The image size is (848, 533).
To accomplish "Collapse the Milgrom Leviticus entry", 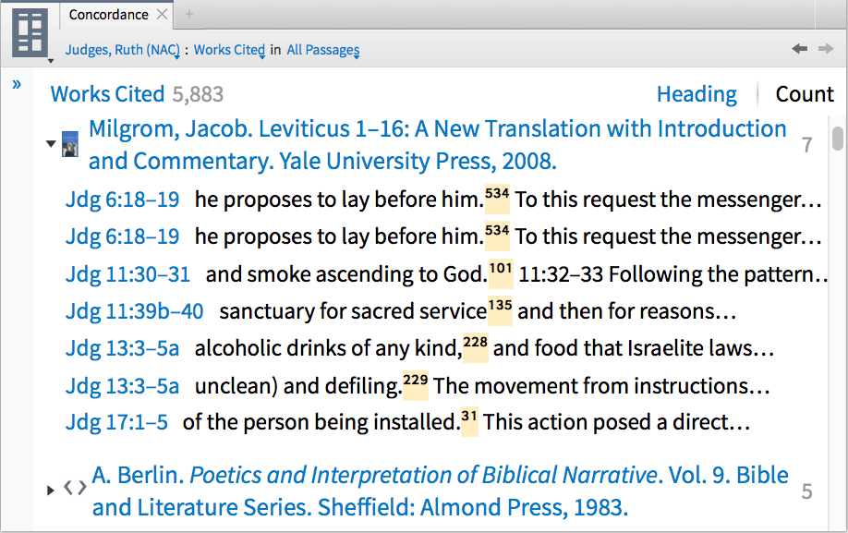I will [x=50, y=144].
